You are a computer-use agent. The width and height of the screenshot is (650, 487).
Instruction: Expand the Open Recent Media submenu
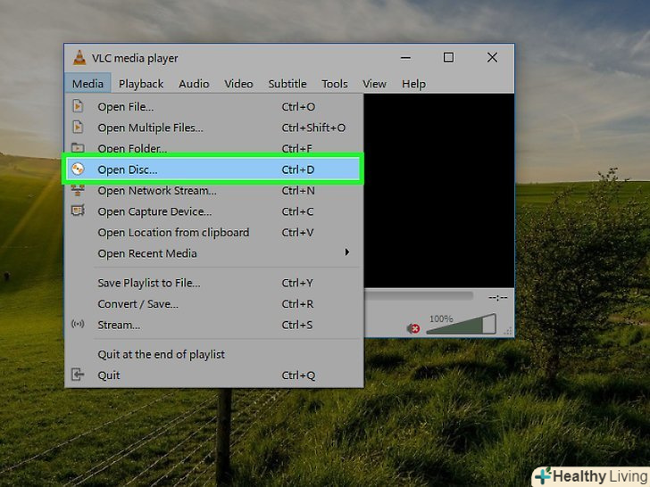[x=214, y=253]
